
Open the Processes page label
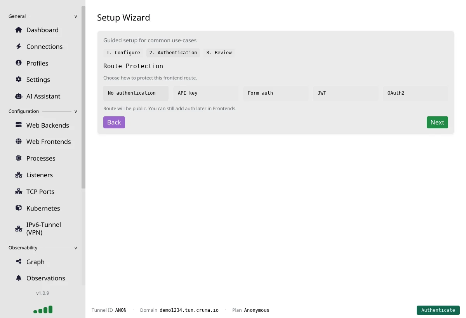[x=41, y=158]
